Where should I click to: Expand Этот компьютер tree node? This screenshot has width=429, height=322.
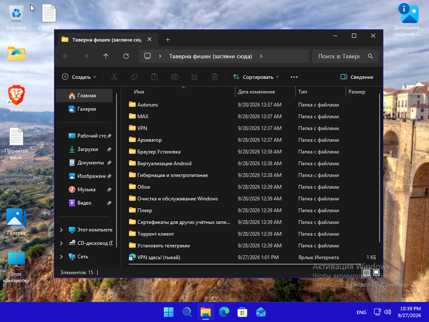point(61,230)
